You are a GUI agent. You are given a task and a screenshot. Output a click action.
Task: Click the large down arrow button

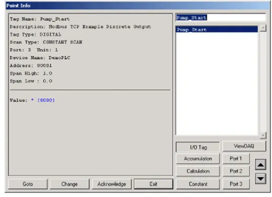260,178
